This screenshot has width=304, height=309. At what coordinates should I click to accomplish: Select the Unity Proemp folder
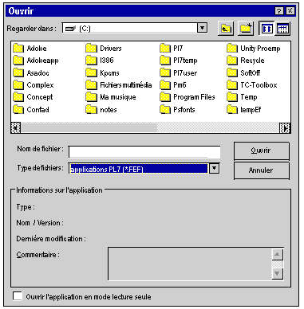pyautogui.click(x=254, y=49)
